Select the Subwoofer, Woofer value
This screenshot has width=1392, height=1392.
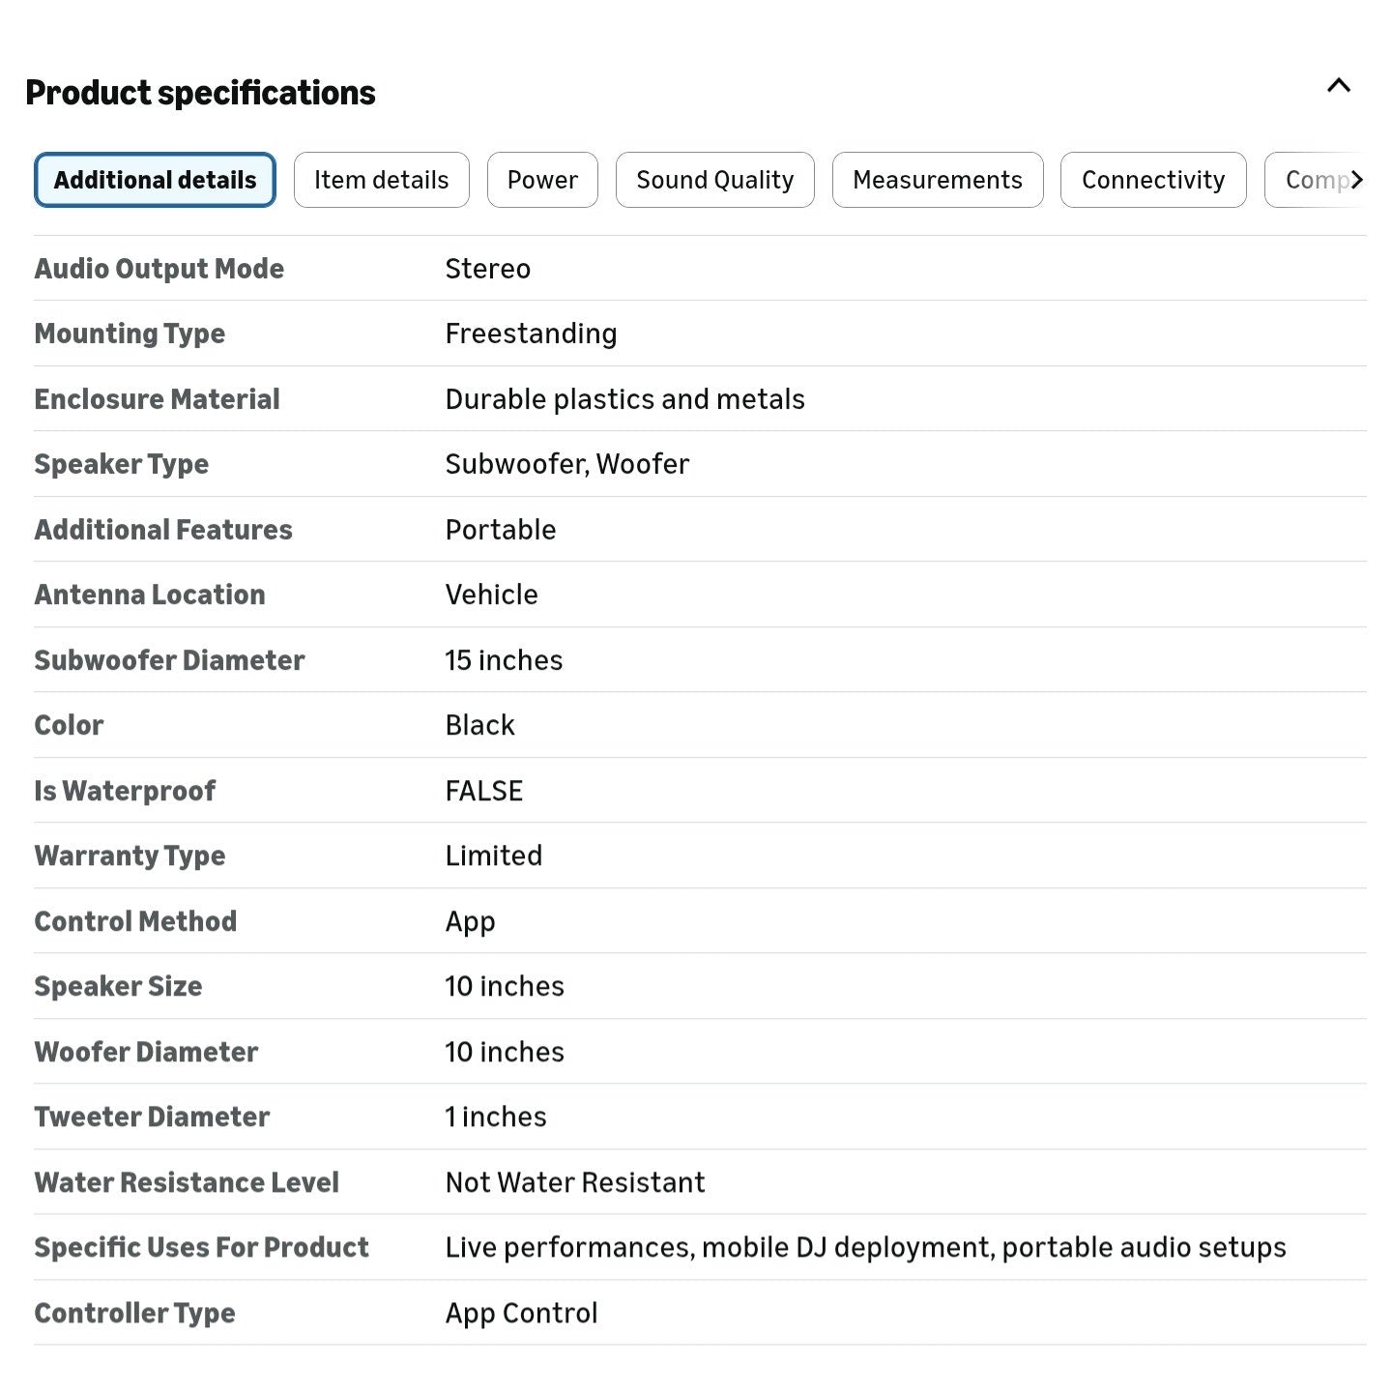pyautogui.click(x=566, y=464)
